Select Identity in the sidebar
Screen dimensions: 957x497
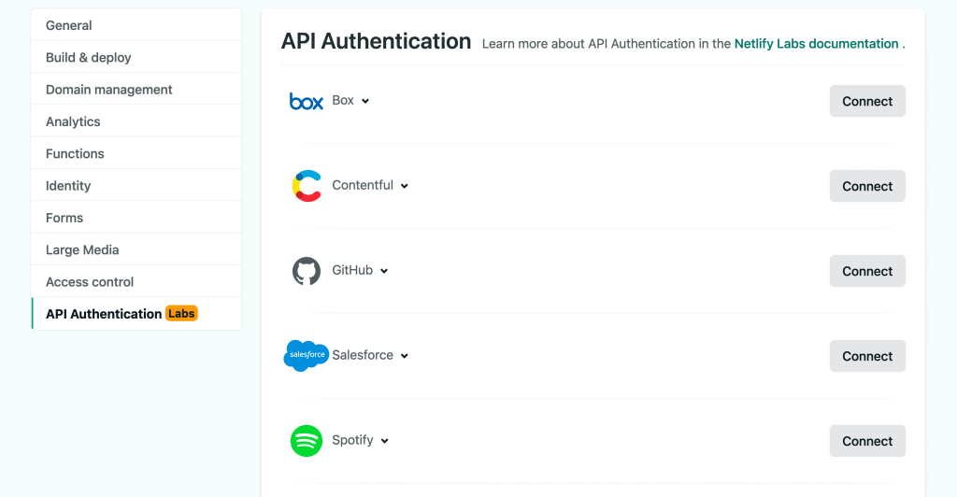coord(136,185)
